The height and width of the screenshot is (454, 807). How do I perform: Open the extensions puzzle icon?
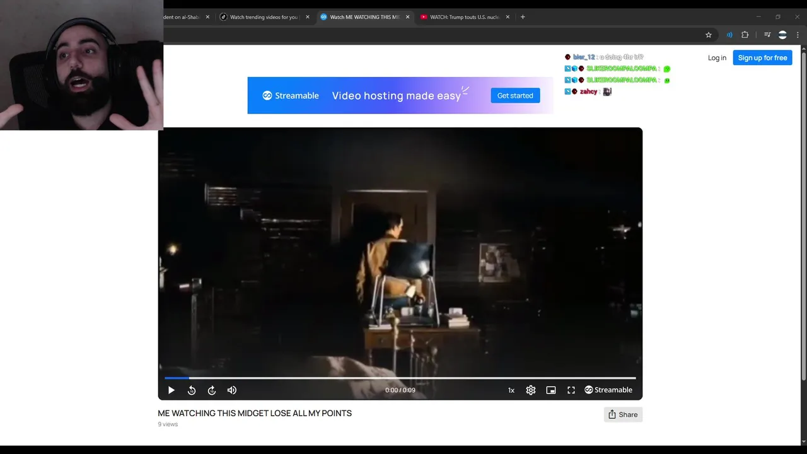(x=745, y=35)
